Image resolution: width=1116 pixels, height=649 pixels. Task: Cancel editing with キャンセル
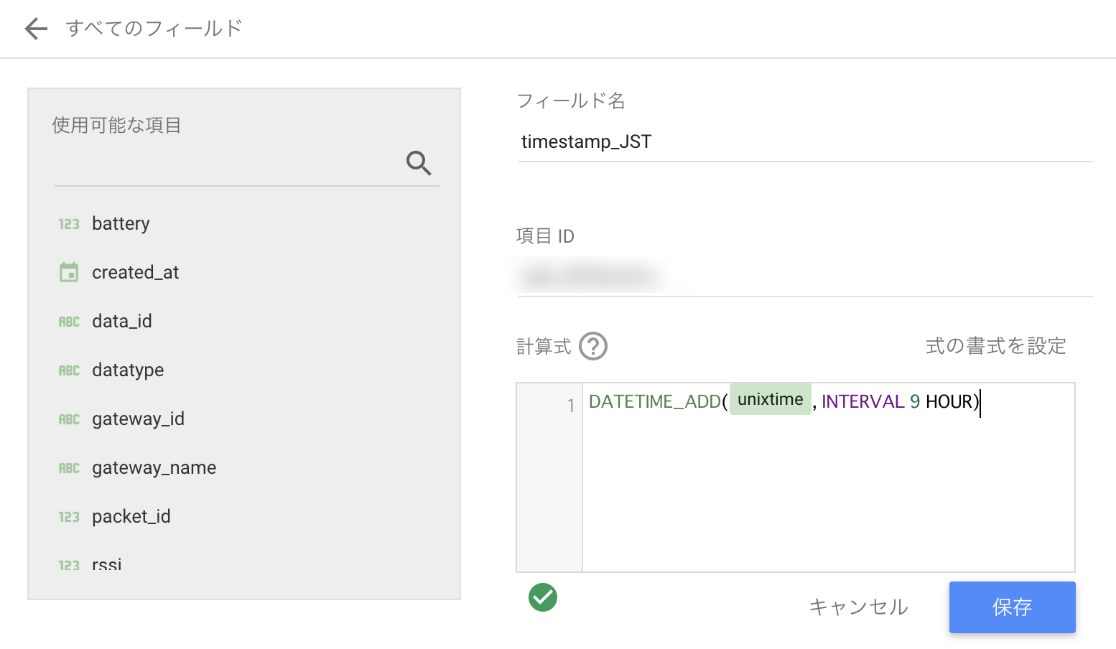857,607
